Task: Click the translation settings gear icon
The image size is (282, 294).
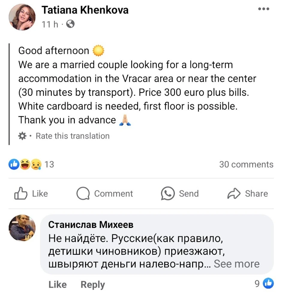Action: 22,136
